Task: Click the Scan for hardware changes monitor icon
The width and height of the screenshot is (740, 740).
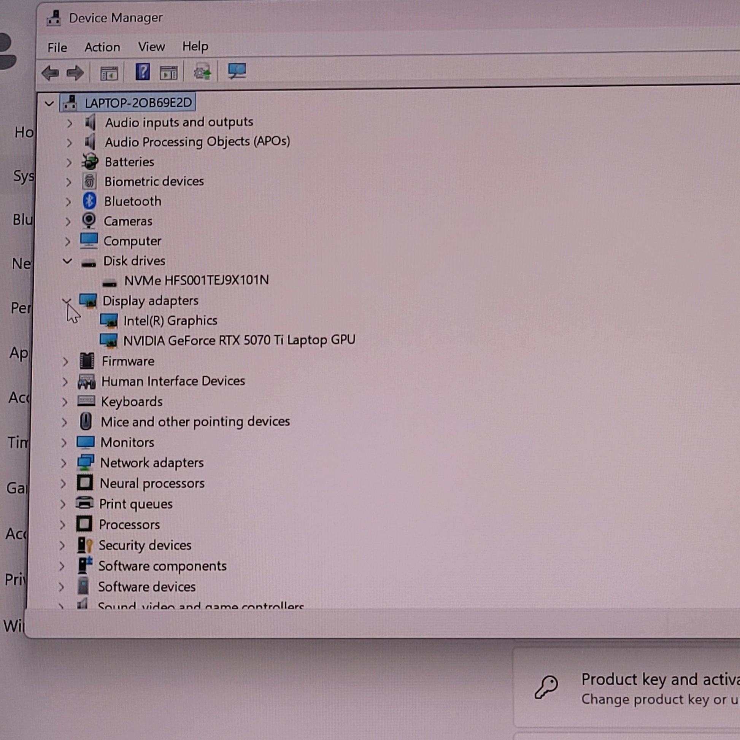Action: [x=237, y=71]
